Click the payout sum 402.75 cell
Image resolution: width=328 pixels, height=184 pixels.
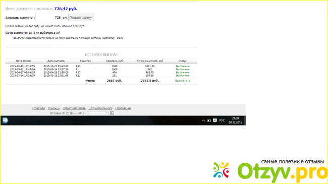[x=149, y=73]
